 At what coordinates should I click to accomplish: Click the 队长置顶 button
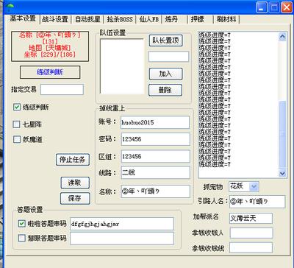[165, 40]
